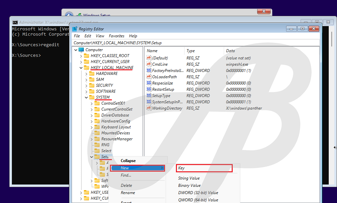Click the Registry Editor title bar icon

click(75, 29)
